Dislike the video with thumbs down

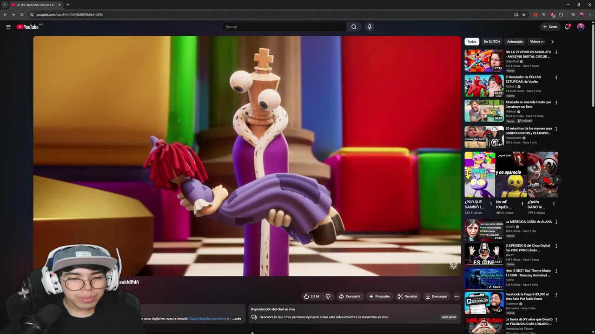point(328,296)
